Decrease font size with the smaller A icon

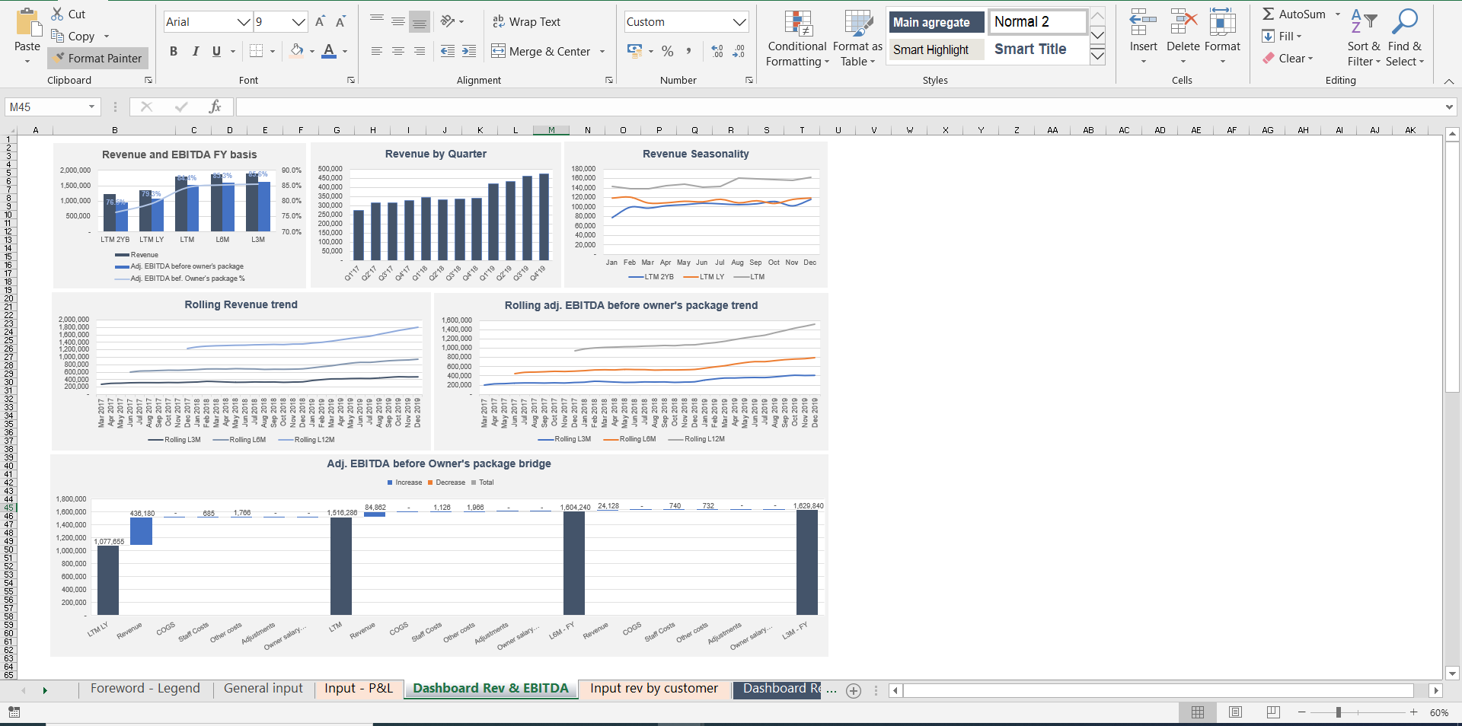click(x=340, y=21)
